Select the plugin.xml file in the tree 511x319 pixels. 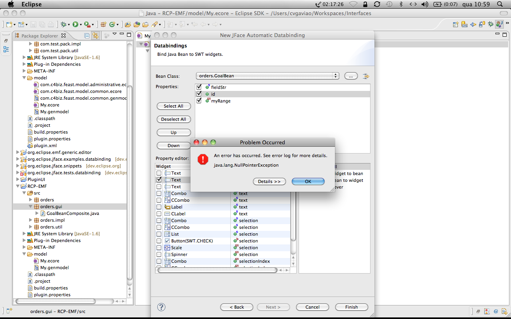45,146
